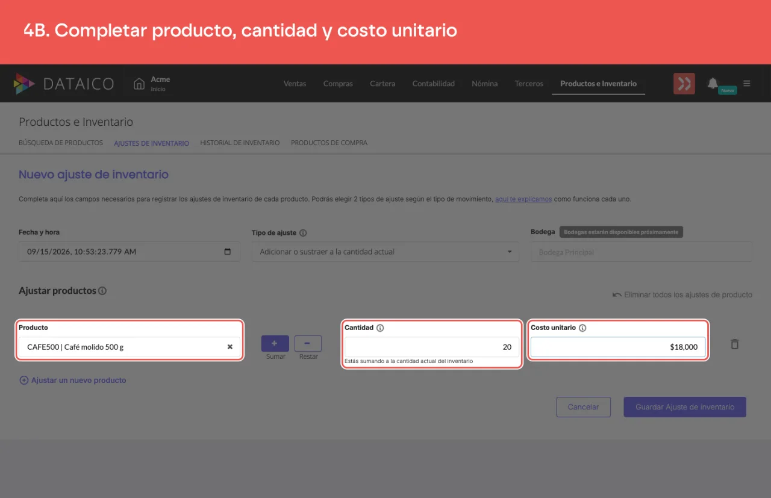Follow the 'aquí te explicamos' link

[523, 199]
